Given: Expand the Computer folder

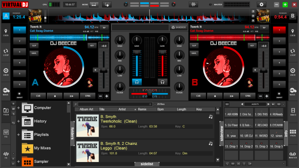Looking at the screenshot, I should (x=18, y=108).
